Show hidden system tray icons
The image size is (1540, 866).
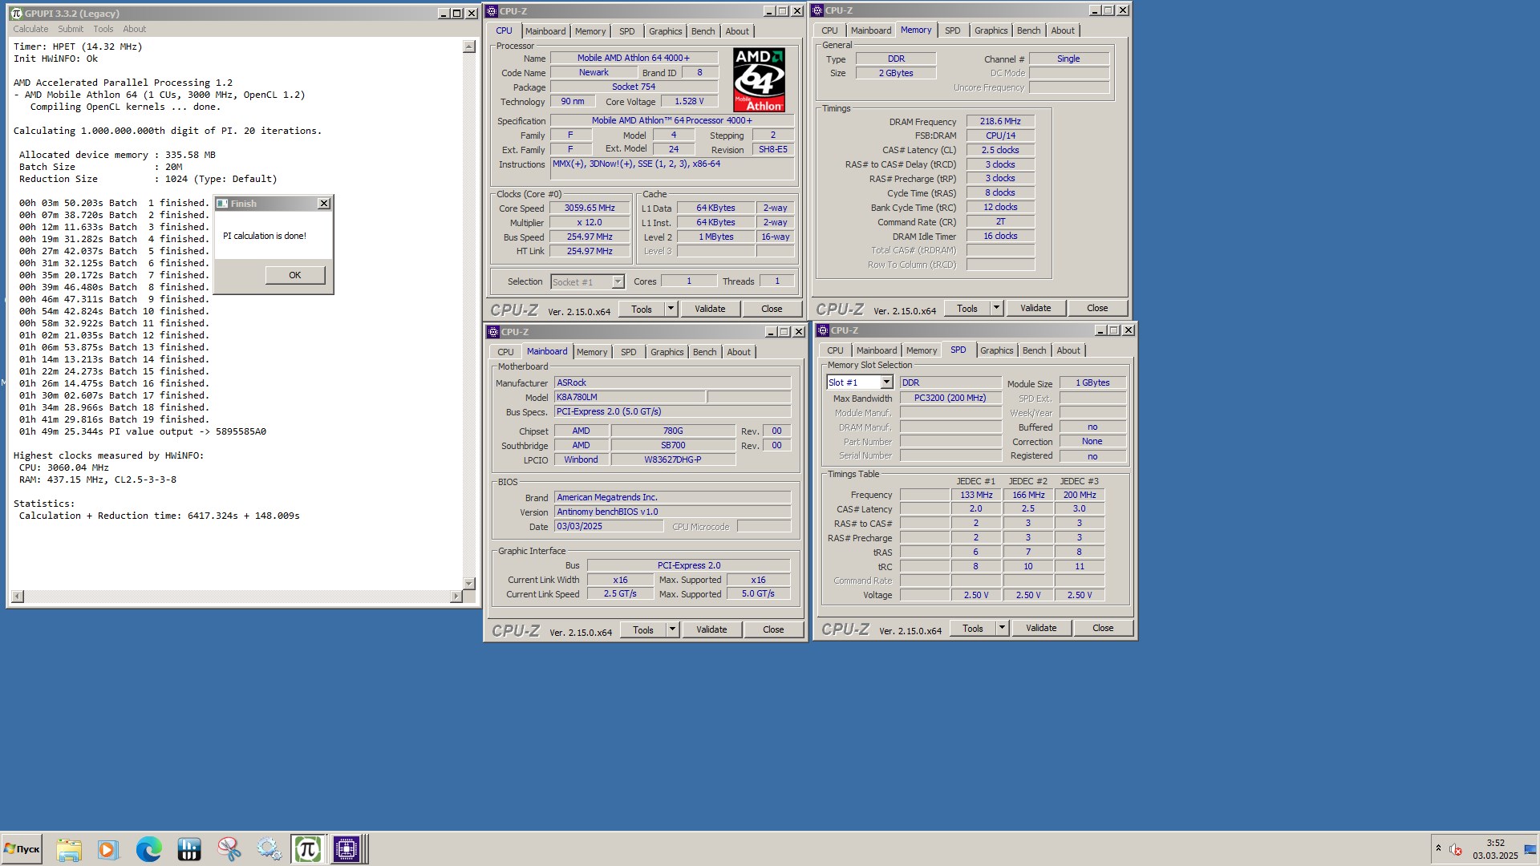coord(1438,848)
